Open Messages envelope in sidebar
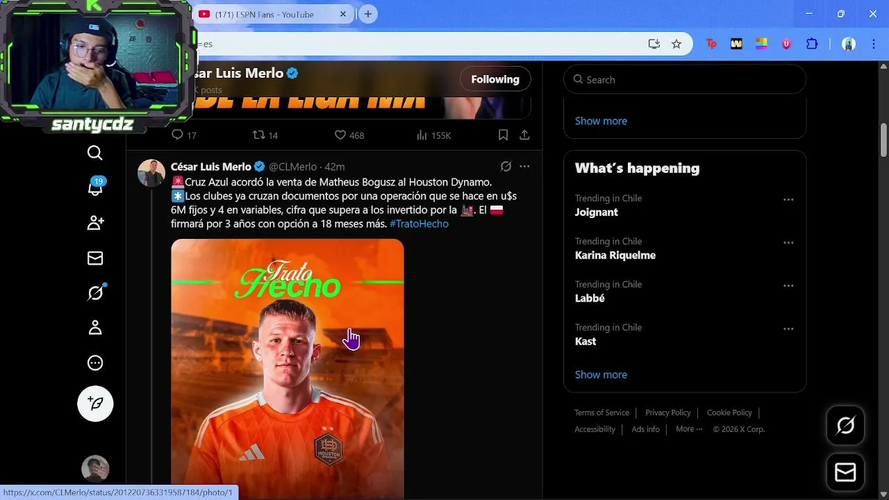The image size is (889, 500). pos(95,258)
